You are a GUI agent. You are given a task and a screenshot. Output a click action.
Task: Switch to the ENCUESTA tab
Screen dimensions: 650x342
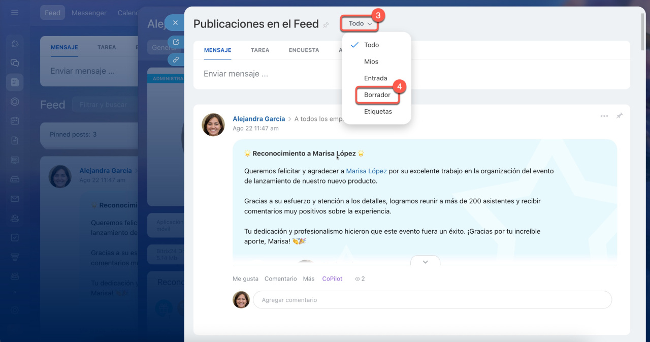[x=304, y=50]
